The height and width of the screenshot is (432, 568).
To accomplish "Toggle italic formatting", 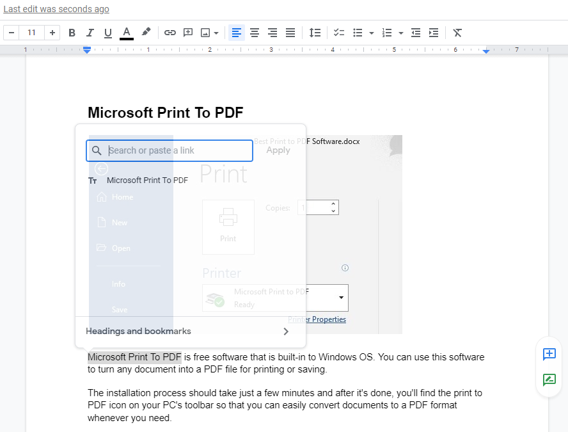I will [x=90, y=33].
